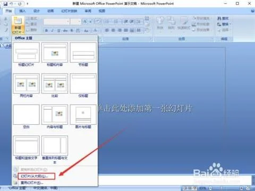Click 单击此处添加第一张幻灯片 placeholder text
The height and width of the screenshot is (191, 255).
pos(144,108)
